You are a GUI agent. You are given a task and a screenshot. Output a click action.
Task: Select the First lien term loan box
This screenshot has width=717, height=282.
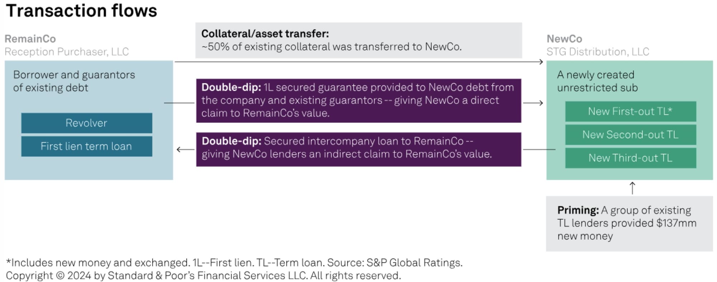point(86,146)
